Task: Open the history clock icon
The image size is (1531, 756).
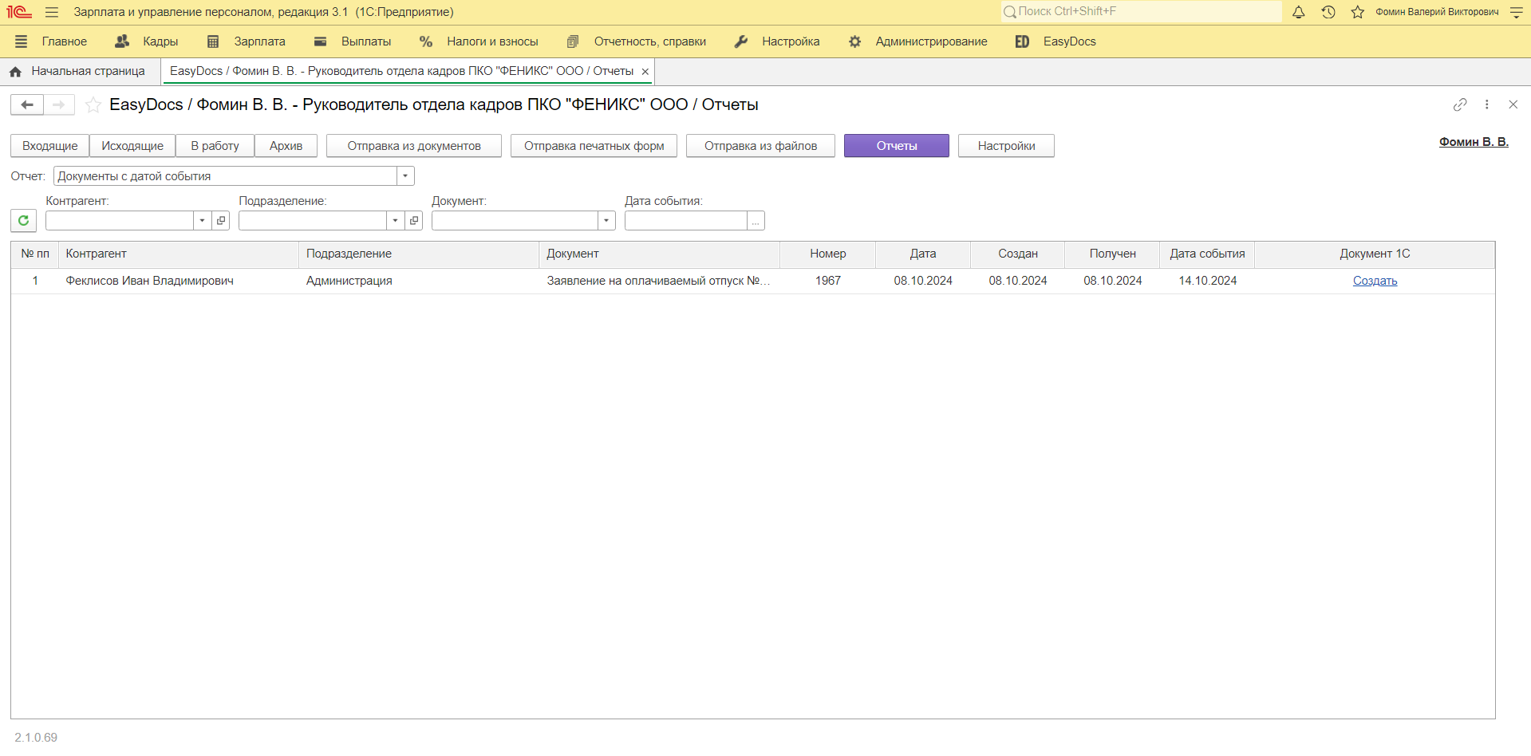Action: click(1328, 12)
